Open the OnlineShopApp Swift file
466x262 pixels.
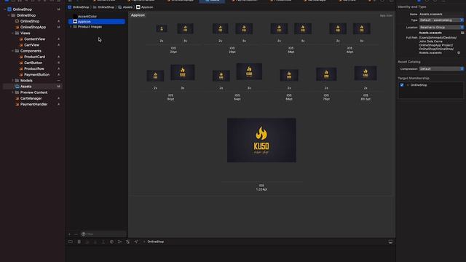click(33, 27)
